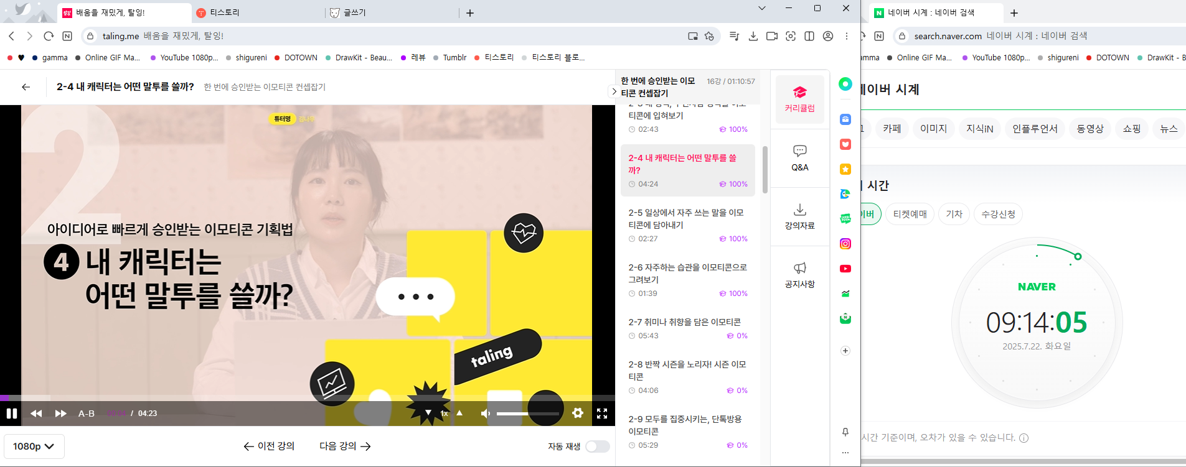Viewport: 1186px width, 467px height.
Task: Switch the video to fullscreen
Action: 602,414
